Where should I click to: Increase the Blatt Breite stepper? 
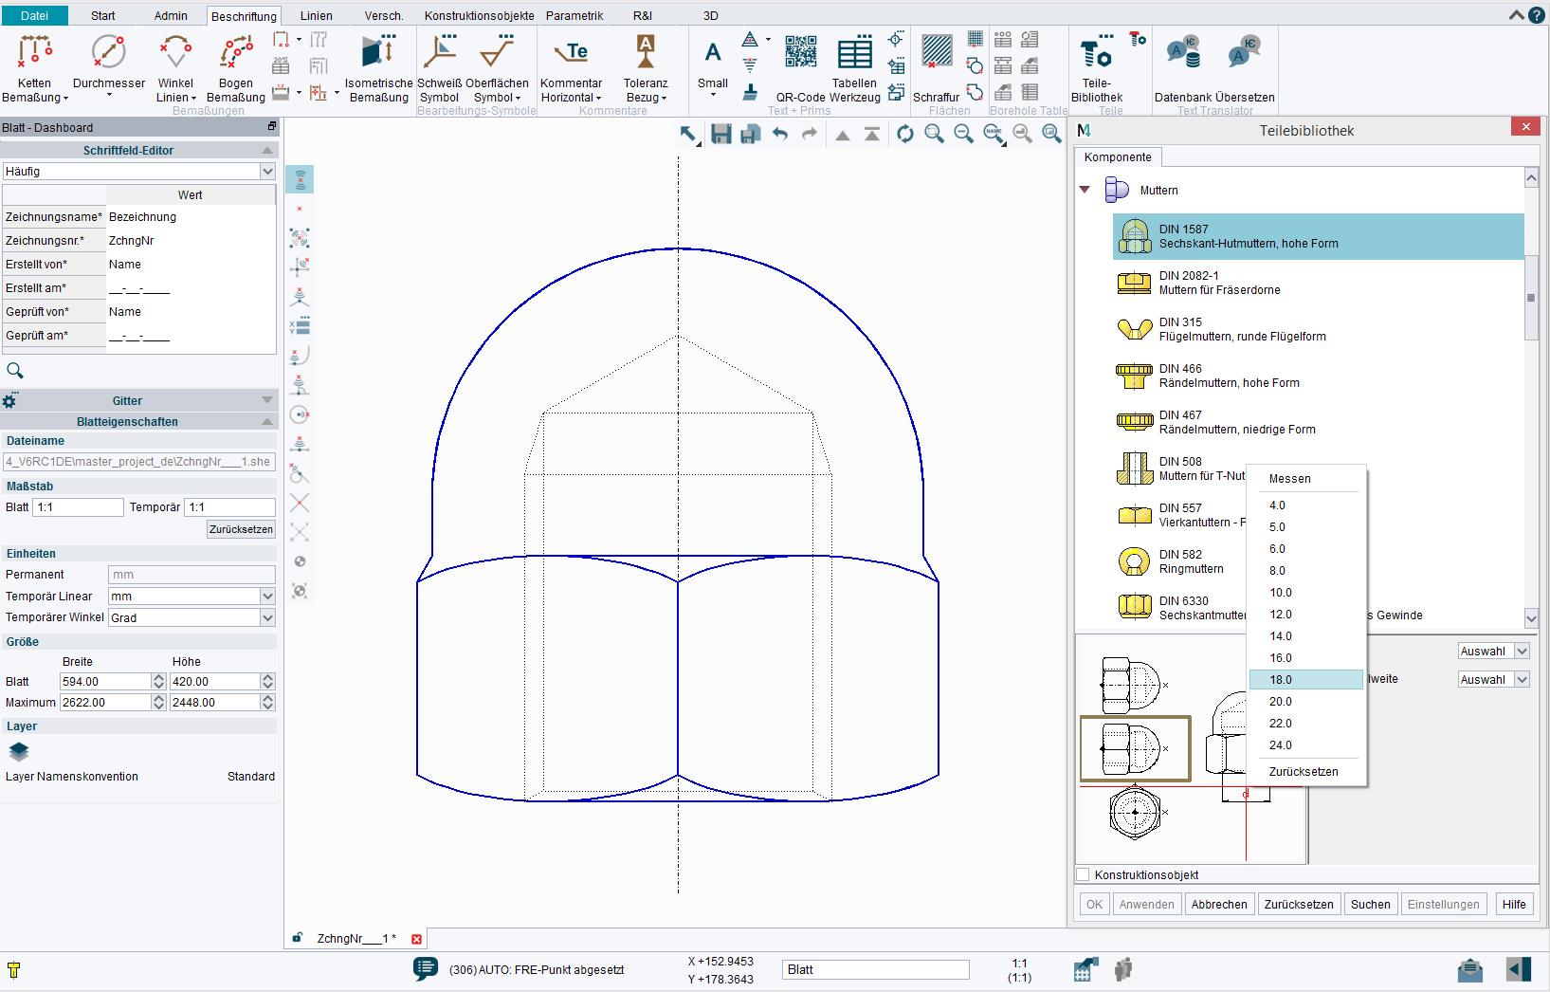coord(158,677)
